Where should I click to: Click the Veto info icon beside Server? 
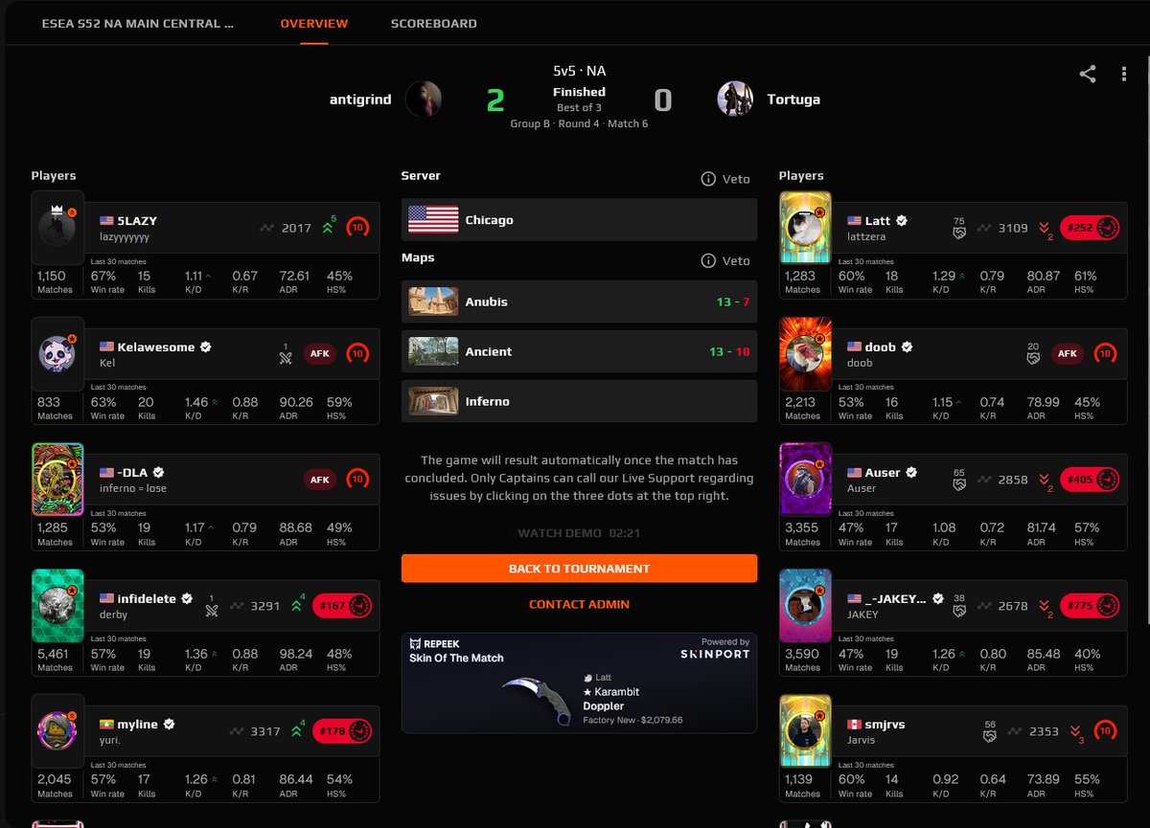pyautogui.click(x=708, y=179)
